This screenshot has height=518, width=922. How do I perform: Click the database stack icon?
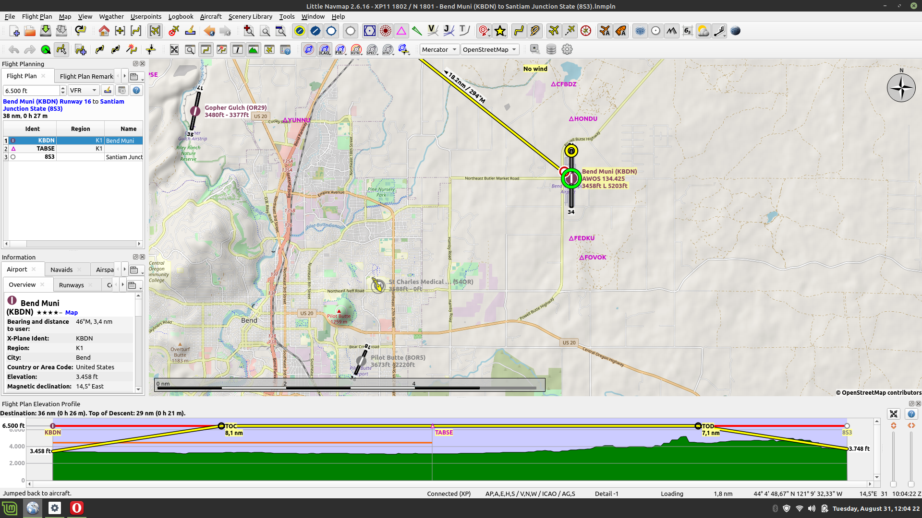tap(551, 49)
